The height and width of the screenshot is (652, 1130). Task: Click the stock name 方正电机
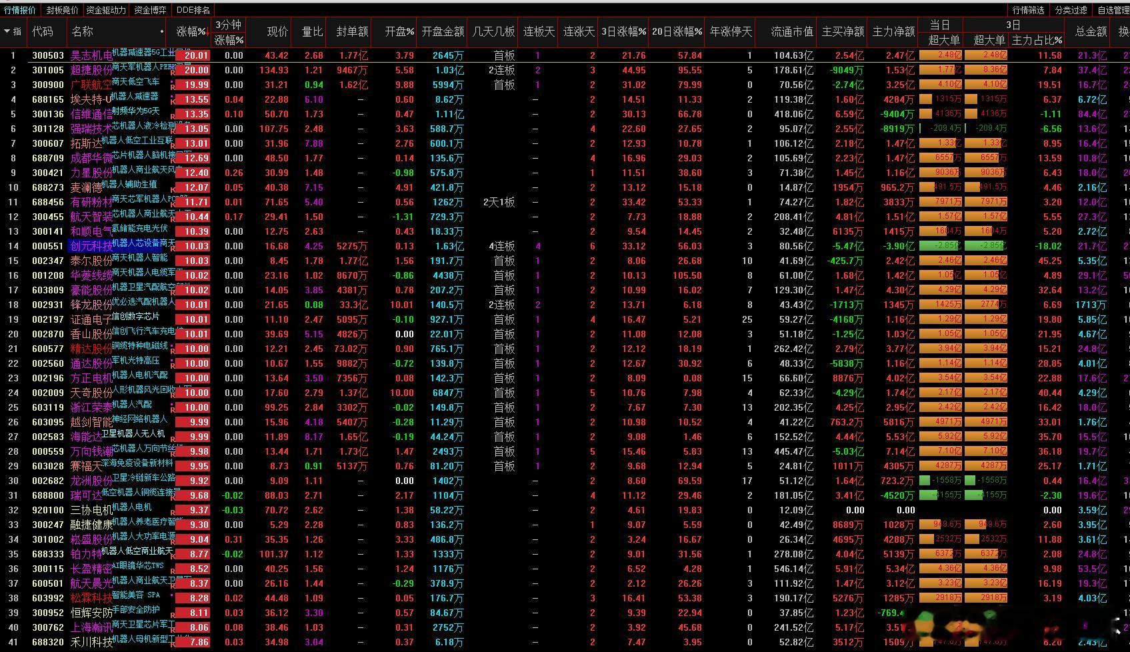pos(91,378)
